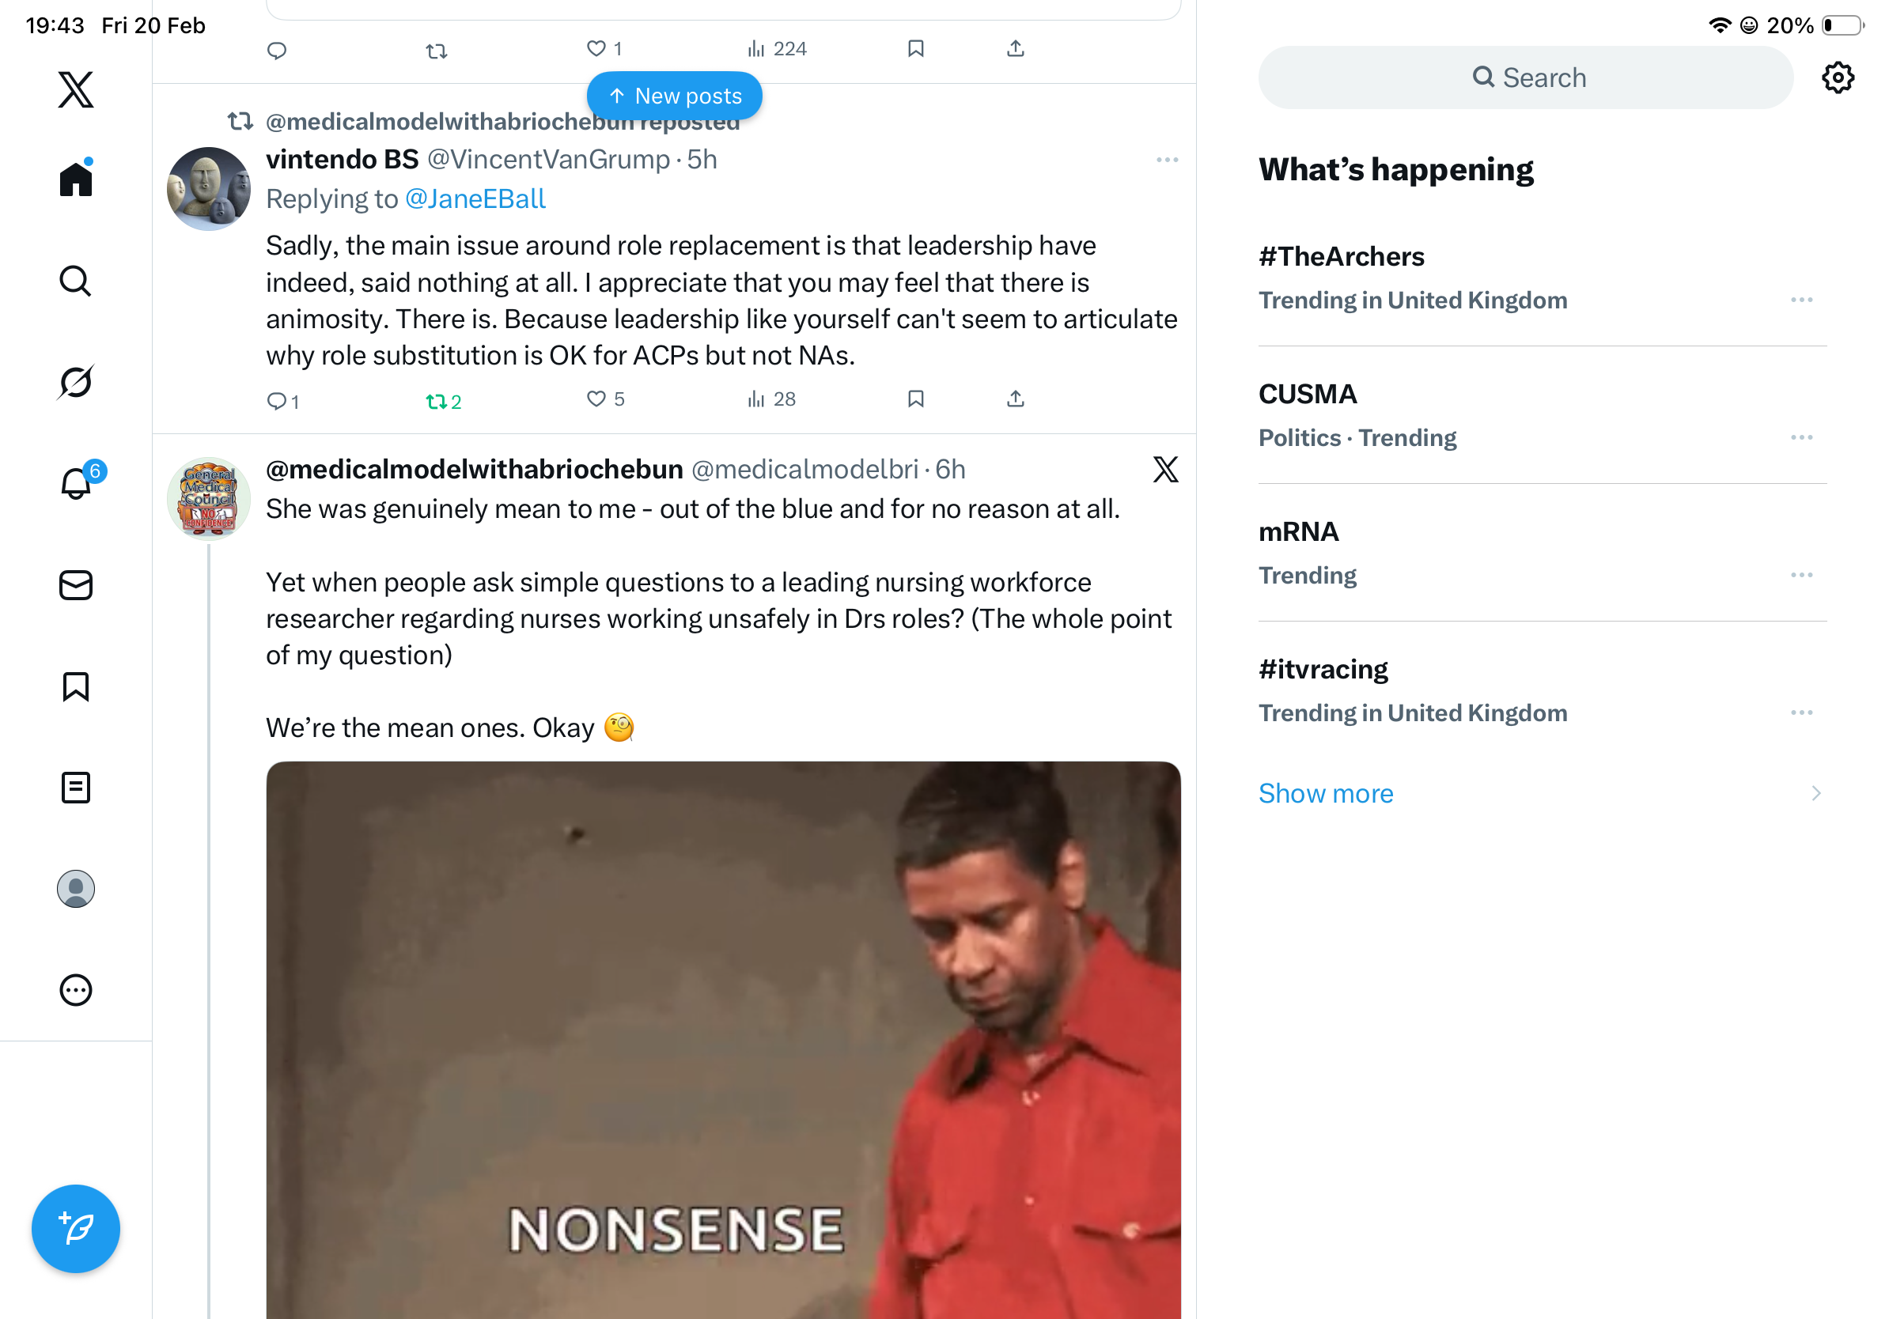The height and width of the screenshot is (1319, 1889).
Task: Like the vintendo BS reply
Action: click(x=596, y=399)
